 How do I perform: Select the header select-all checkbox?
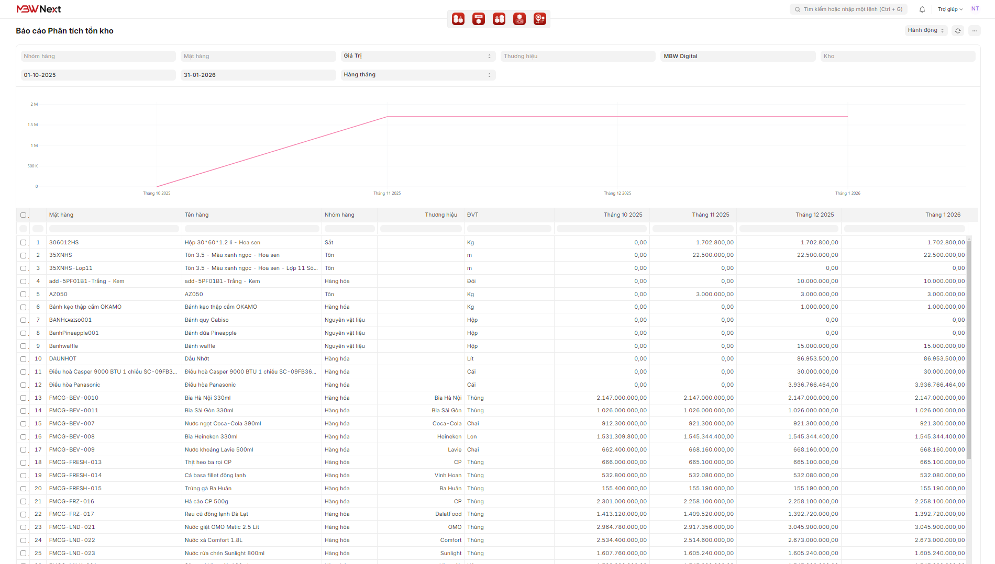[23, 215]
